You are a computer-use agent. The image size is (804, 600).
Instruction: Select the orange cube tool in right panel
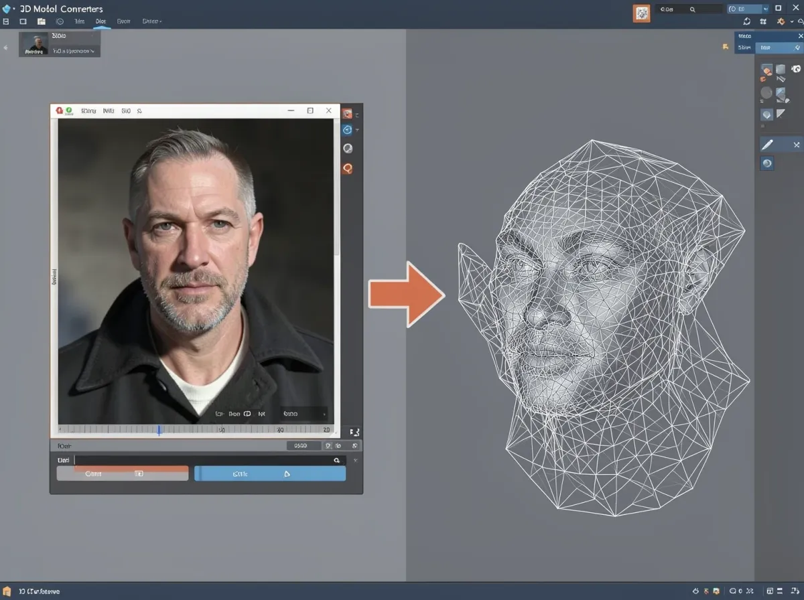tap(766, 70)
